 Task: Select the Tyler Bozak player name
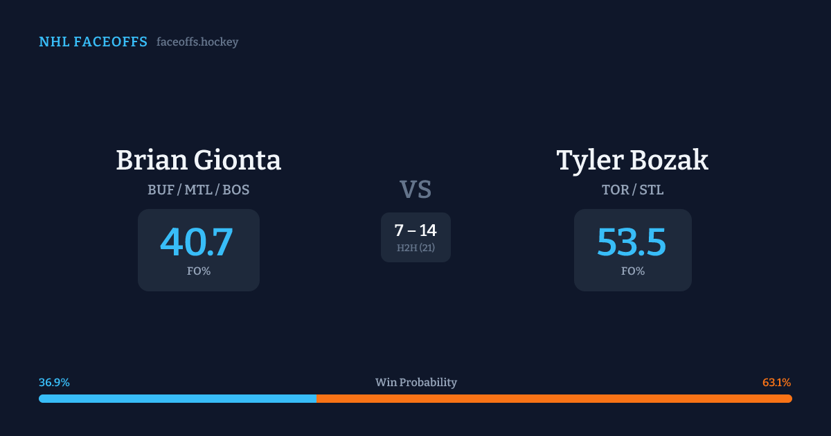tap(632, 160)
